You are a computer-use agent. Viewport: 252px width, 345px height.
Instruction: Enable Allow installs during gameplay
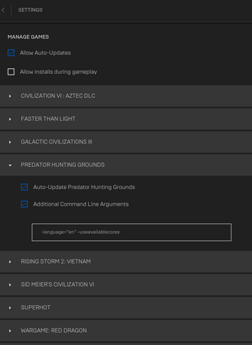11,72
